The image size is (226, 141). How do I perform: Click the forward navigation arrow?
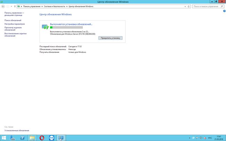coord(8,7)
